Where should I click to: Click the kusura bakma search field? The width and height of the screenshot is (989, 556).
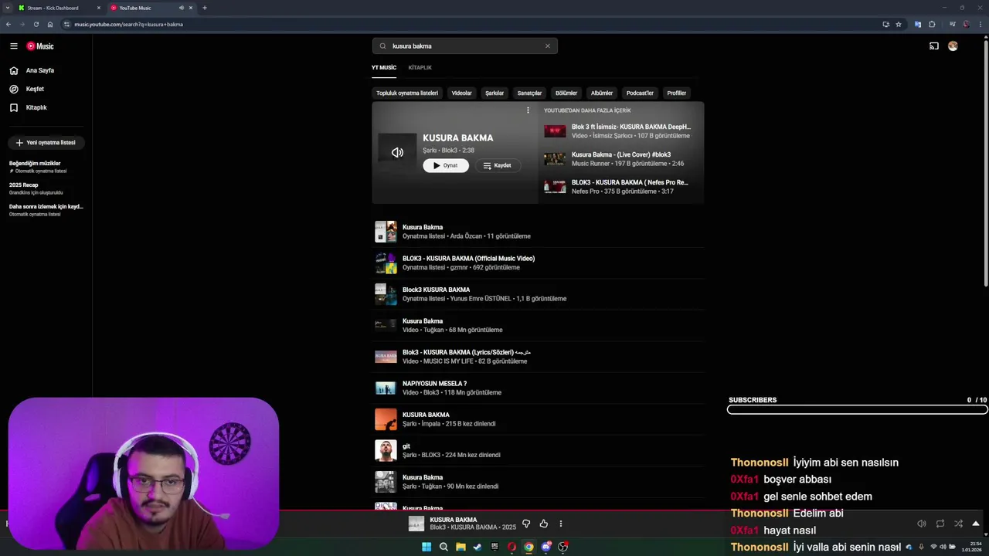pyautogui.click(x=464, y=46)
